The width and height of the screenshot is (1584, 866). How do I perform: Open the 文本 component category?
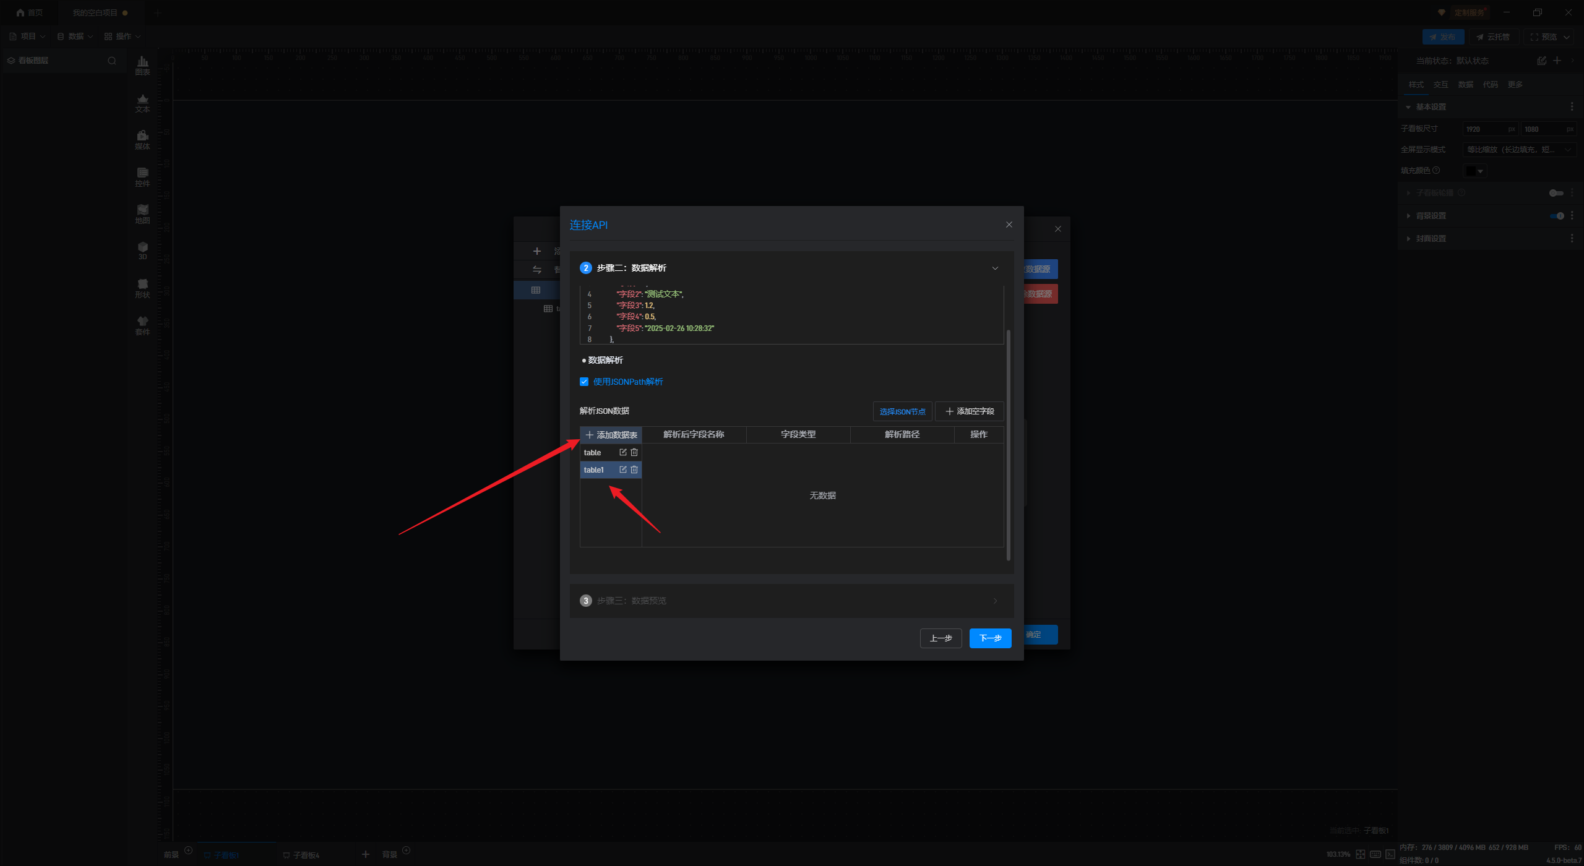click(x=143, y=103)
